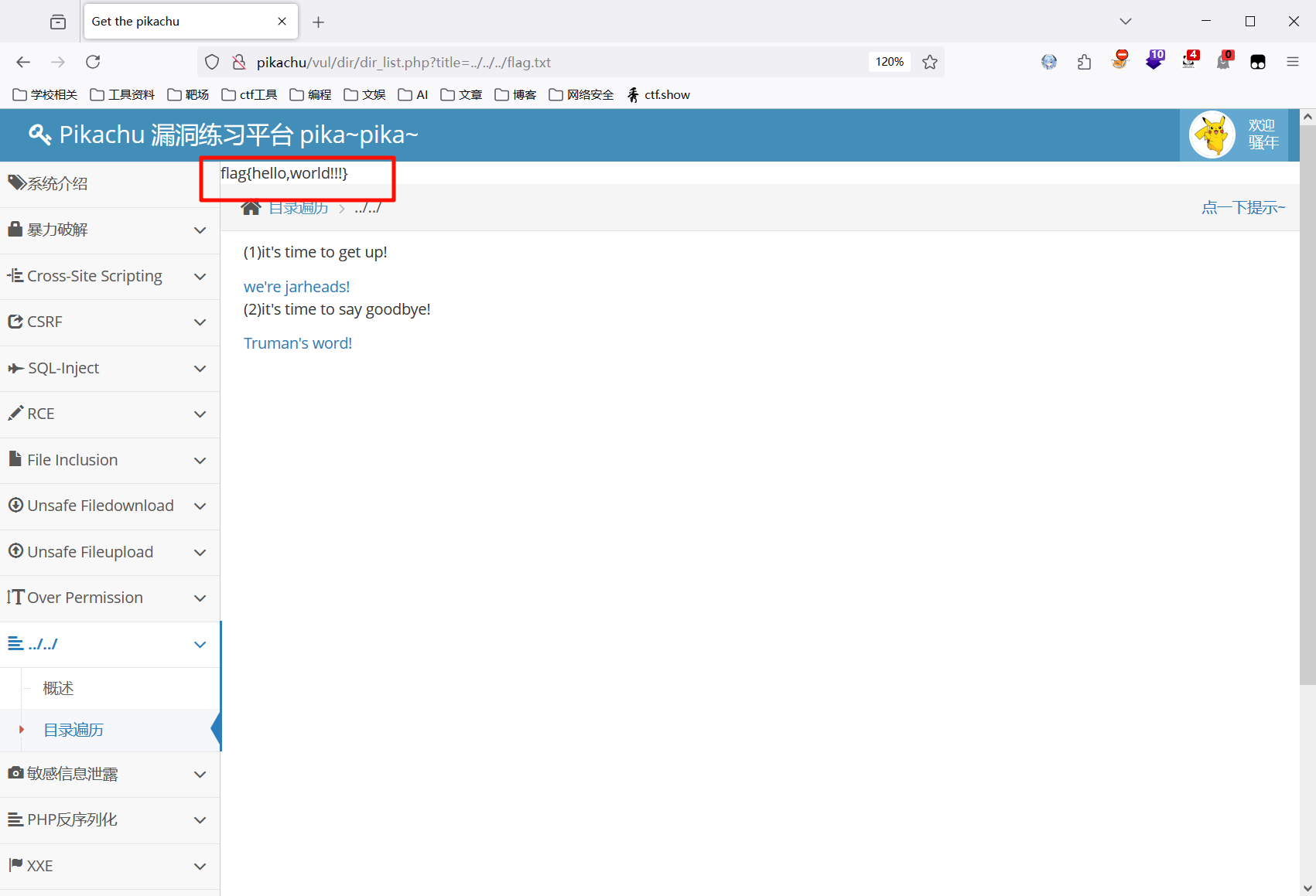Expand the File Inclusion menu
1316x896 pixels.
coord(110,460)
